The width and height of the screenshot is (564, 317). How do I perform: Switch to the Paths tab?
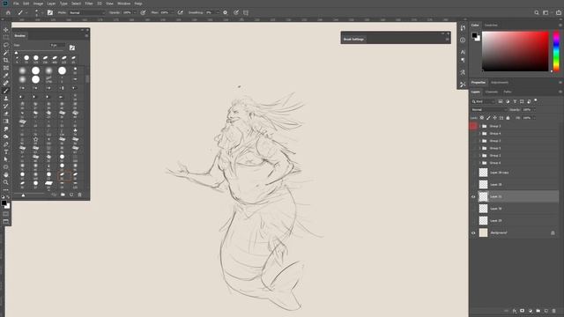508,92
